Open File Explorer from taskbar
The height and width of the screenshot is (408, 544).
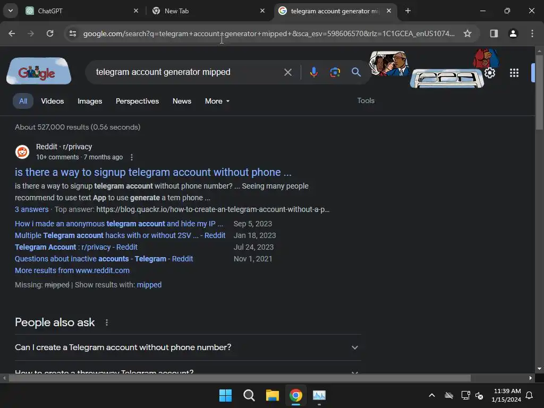point(273,395)
